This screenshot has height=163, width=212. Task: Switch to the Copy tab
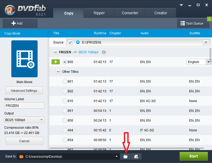(69, 13)
